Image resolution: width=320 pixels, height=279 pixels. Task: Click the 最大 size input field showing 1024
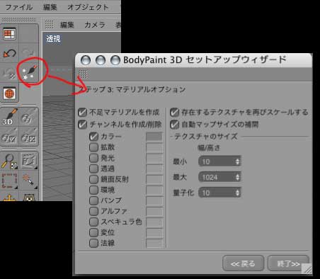[219, 177]
